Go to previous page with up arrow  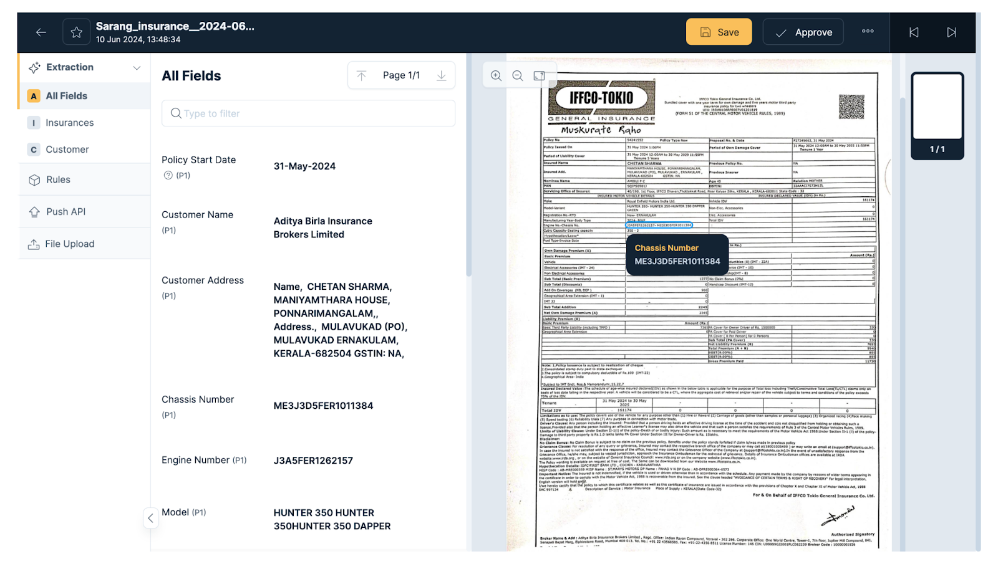point(361,75)
